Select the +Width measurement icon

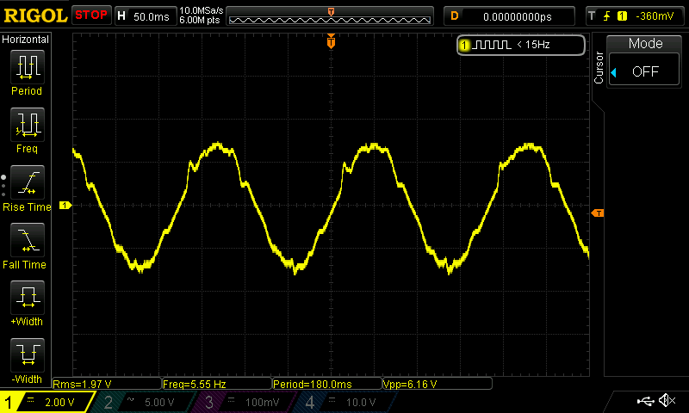click(28, 297)
